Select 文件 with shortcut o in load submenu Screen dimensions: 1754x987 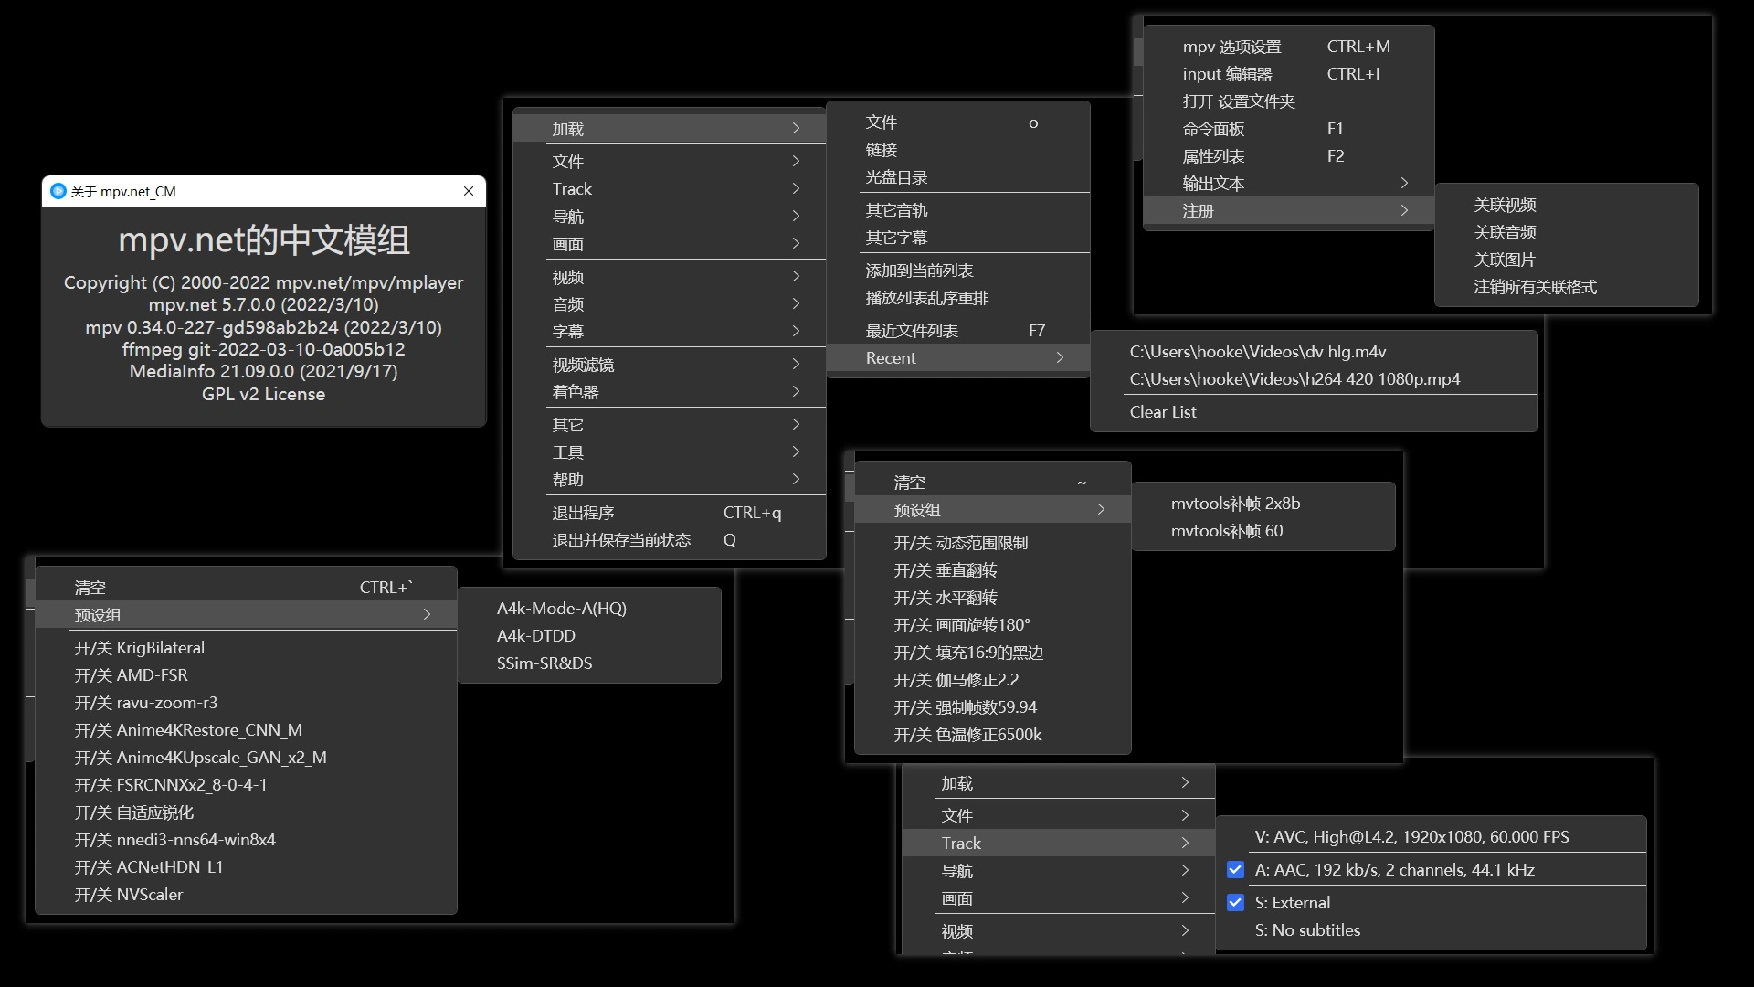(x=958, y=122)
